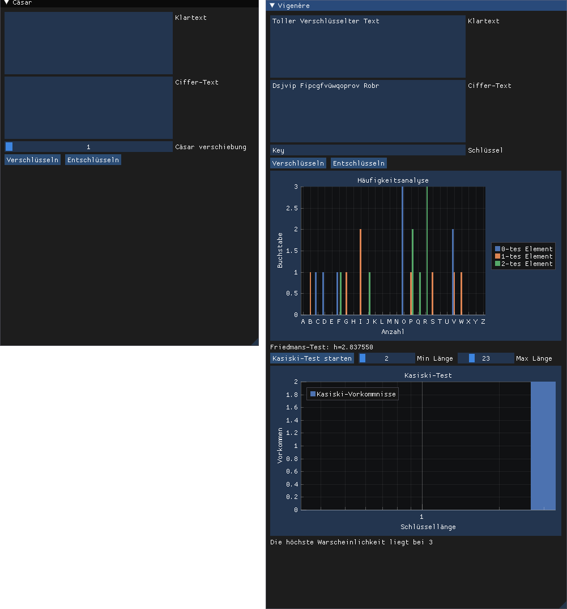The image size is (567, 609).
Task: Click the Schlüssellänge axis label
Action: coord(428,527)
